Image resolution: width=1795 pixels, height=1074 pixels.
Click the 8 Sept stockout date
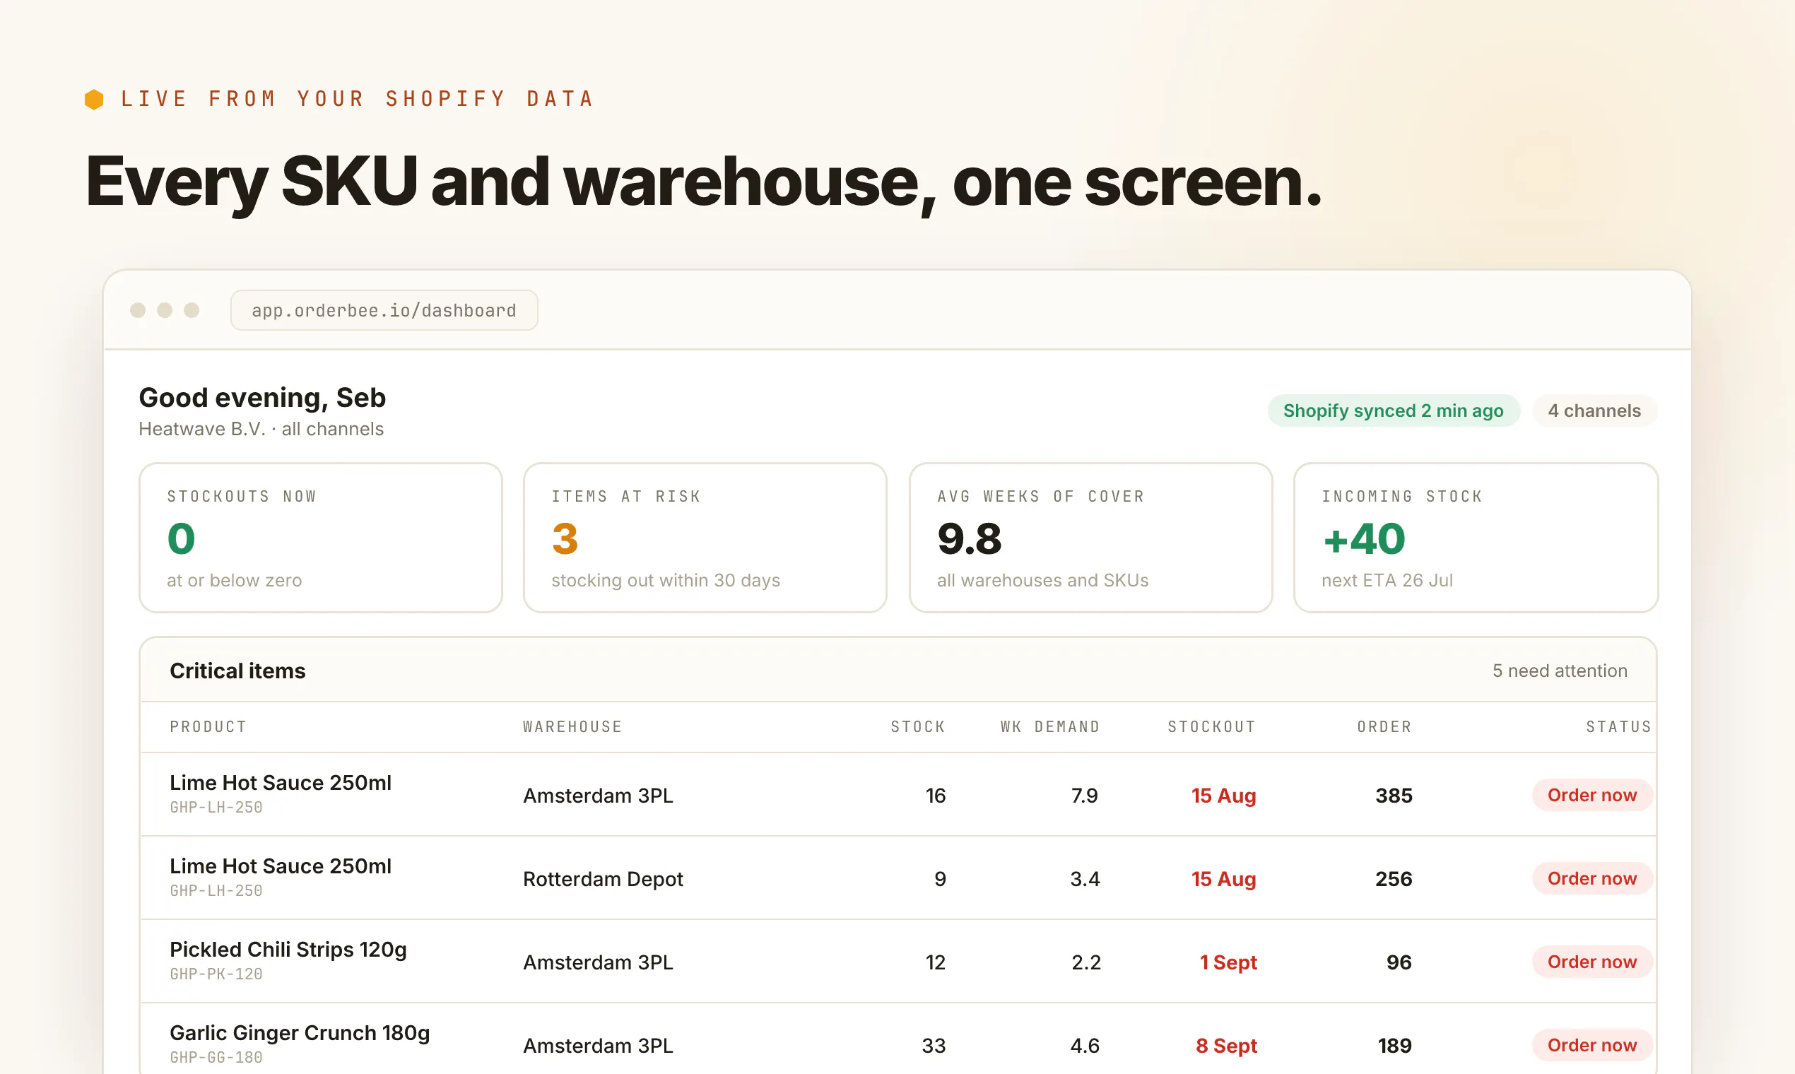tap(1226, 1046)
